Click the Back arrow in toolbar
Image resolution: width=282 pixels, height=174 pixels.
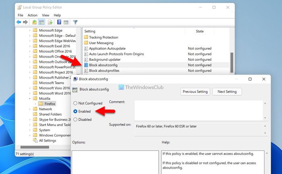click(19, 22)
